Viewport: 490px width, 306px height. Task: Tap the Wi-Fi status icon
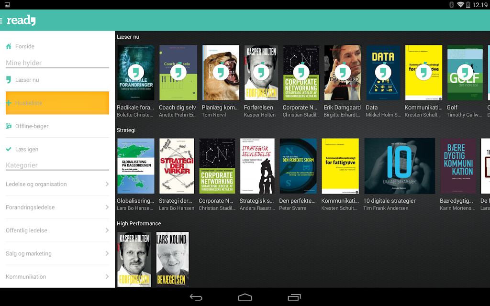click(460, 5)
